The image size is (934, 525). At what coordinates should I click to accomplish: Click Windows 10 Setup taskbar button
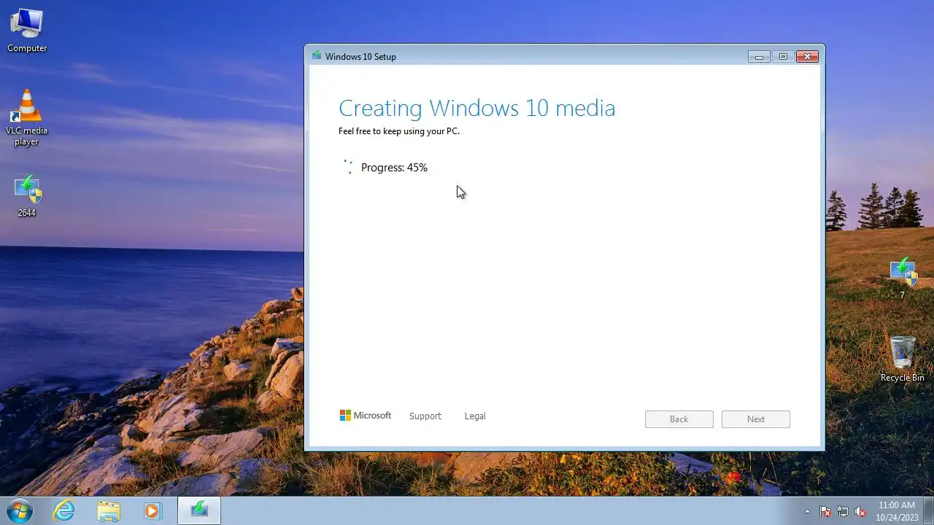click(x=199, y=510)
